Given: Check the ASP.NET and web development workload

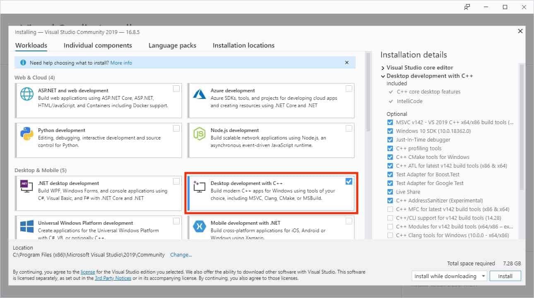Looking at the screenshot, I should (x=176, y=89).
